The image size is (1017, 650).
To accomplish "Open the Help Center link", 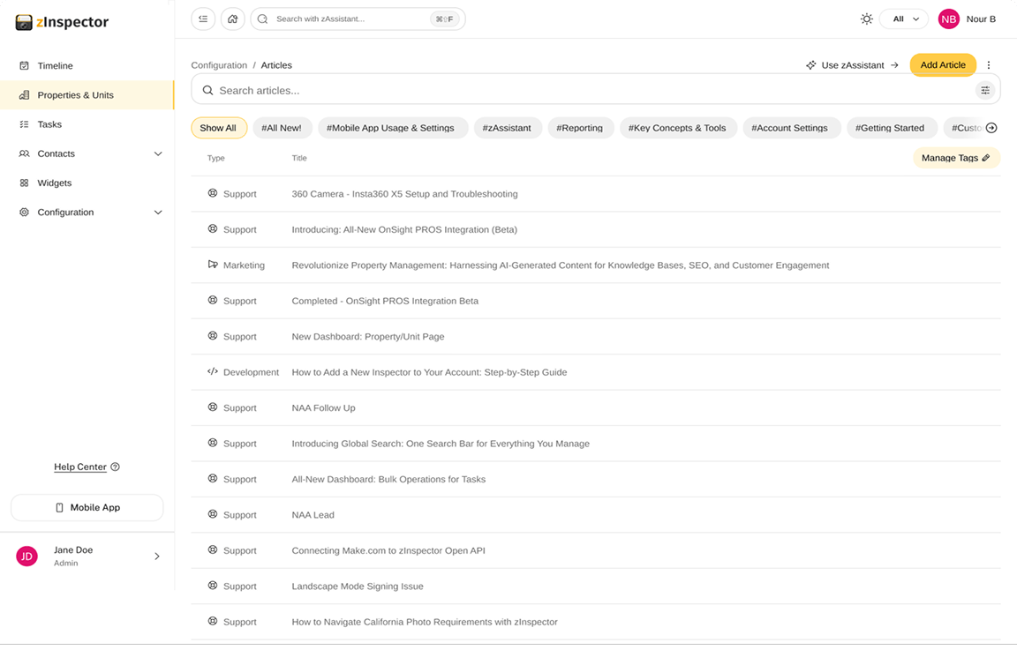I will [x=80, y=467].
